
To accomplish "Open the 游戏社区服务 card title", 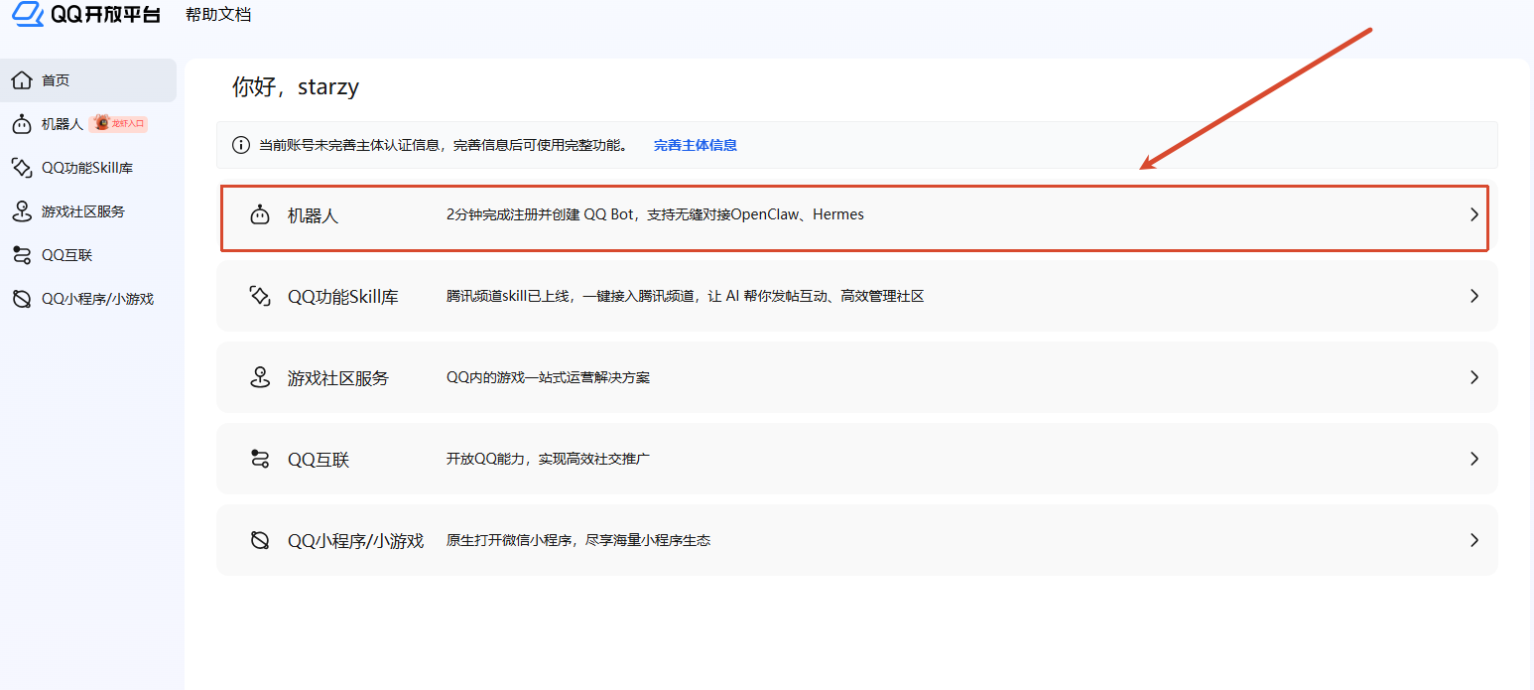I will (338, 378).
